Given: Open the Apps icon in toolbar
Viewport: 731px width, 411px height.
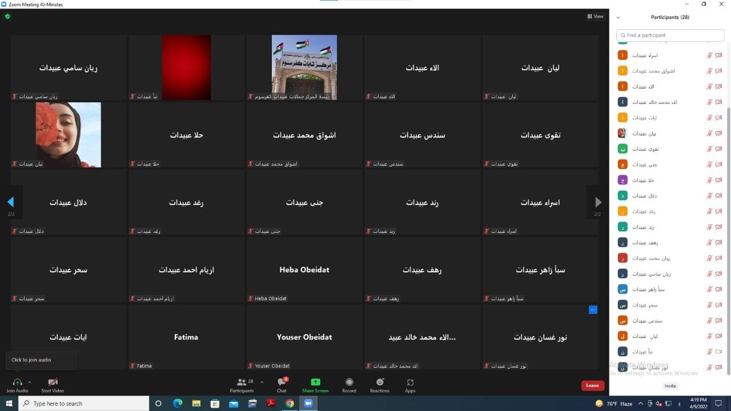Looking at the screenshot, I should pyautogui.click(x=410, y=382).
